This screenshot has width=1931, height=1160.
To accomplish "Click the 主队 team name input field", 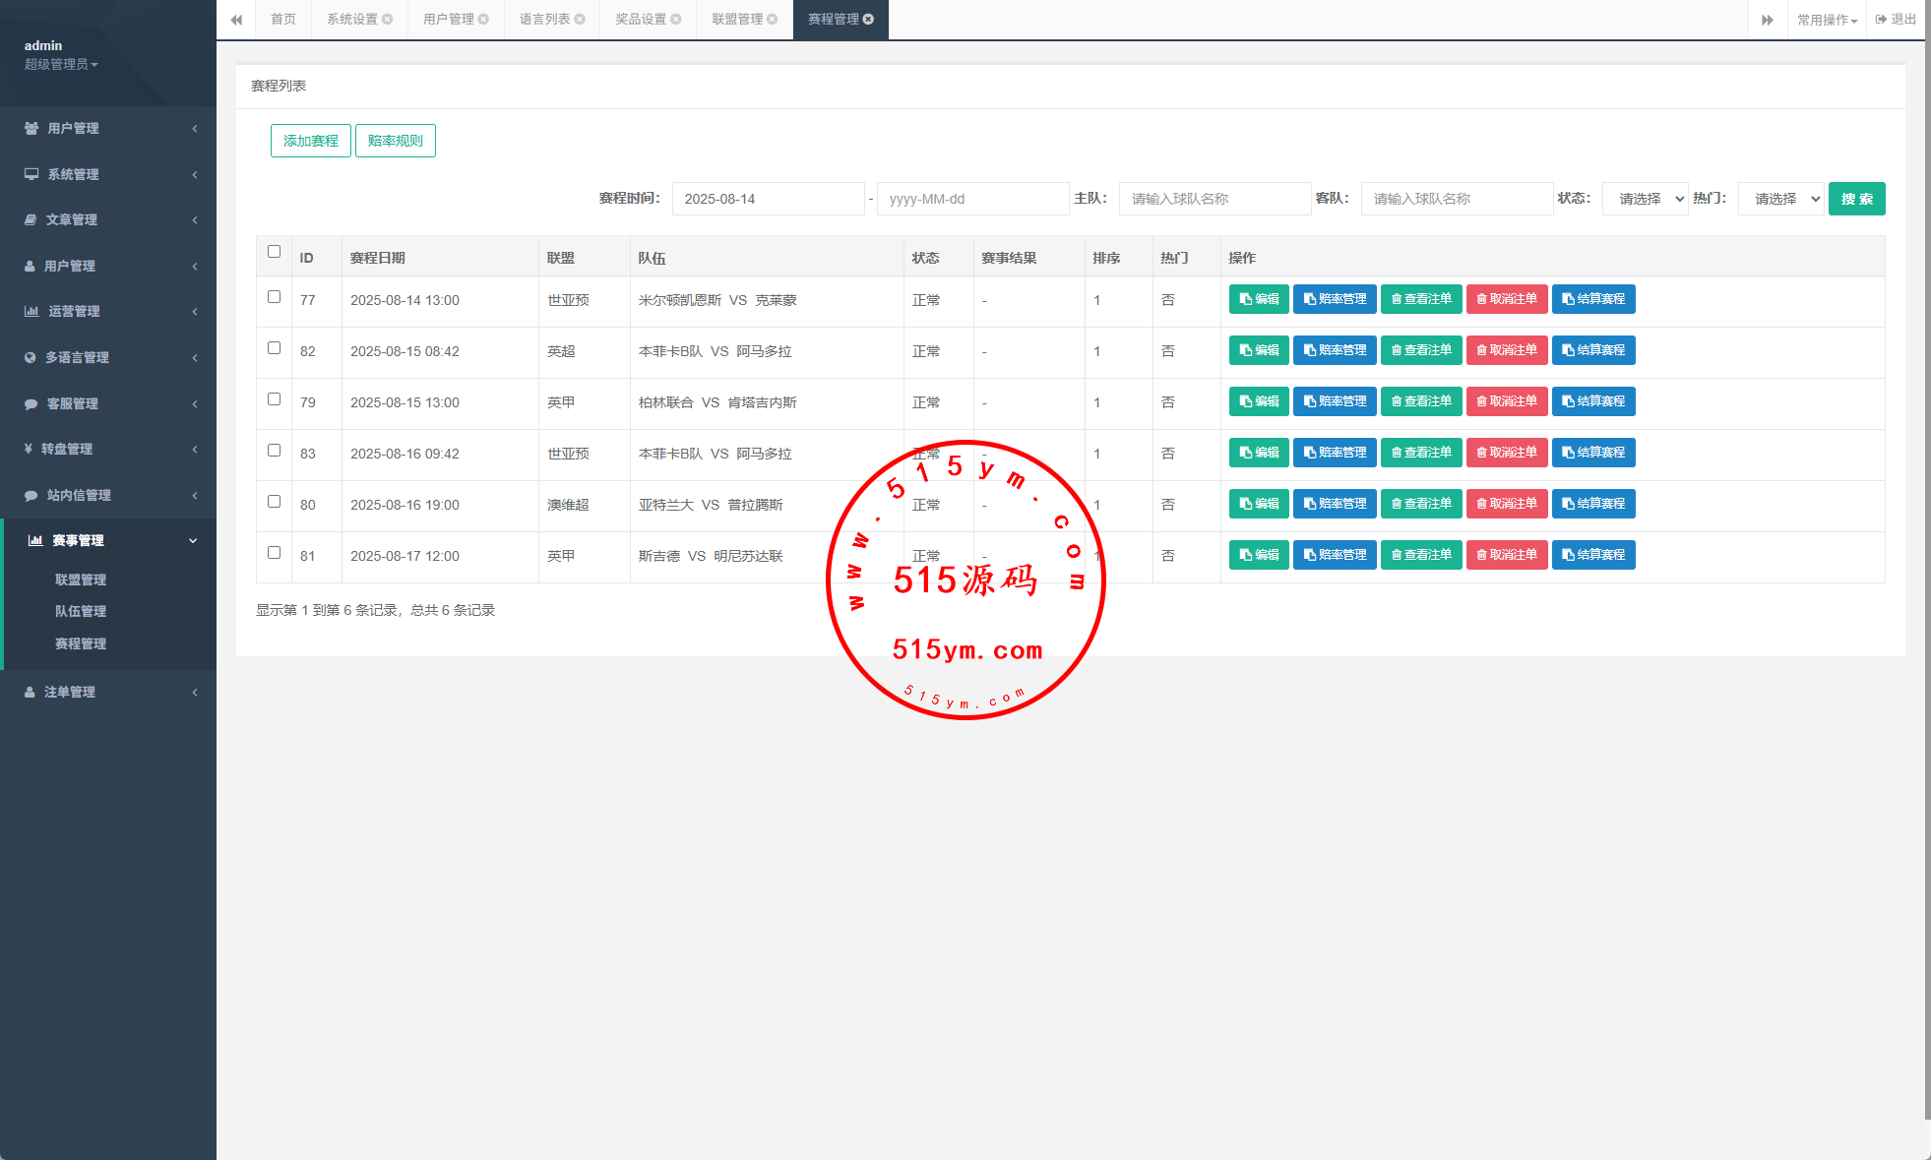I will [x=1214, y=199].
